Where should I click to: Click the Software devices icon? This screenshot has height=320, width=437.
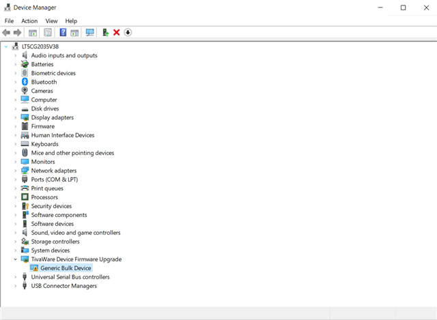pyautogui.click(x=25, y=224)
